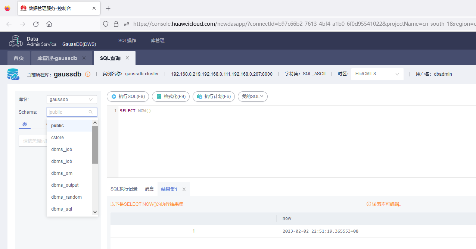Click the padlock icon in the address bar
The width and height of the screenshot is (476, 249).
click(116, 23)
